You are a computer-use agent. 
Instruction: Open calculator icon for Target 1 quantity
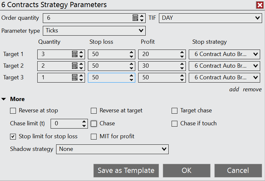(x=75, y=54)
